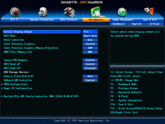Image resolution: width=165 pixels, height=124 pixels.
Task: Expand the Super IO Configuration submenu arrow
Action: point(2,88)
